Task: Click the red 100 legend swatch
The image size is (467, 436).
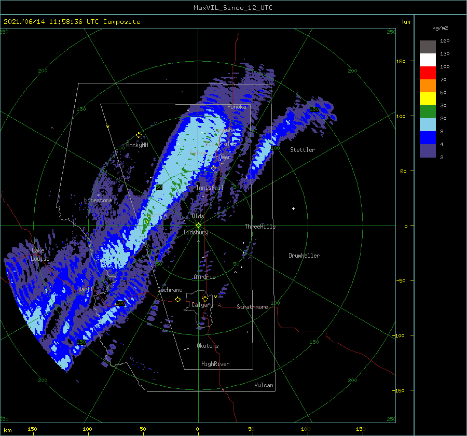Action: [x=428, y=73]
